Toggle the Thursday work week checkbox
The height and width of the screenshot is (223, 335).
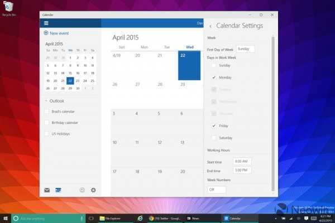[x=214, y=114]
